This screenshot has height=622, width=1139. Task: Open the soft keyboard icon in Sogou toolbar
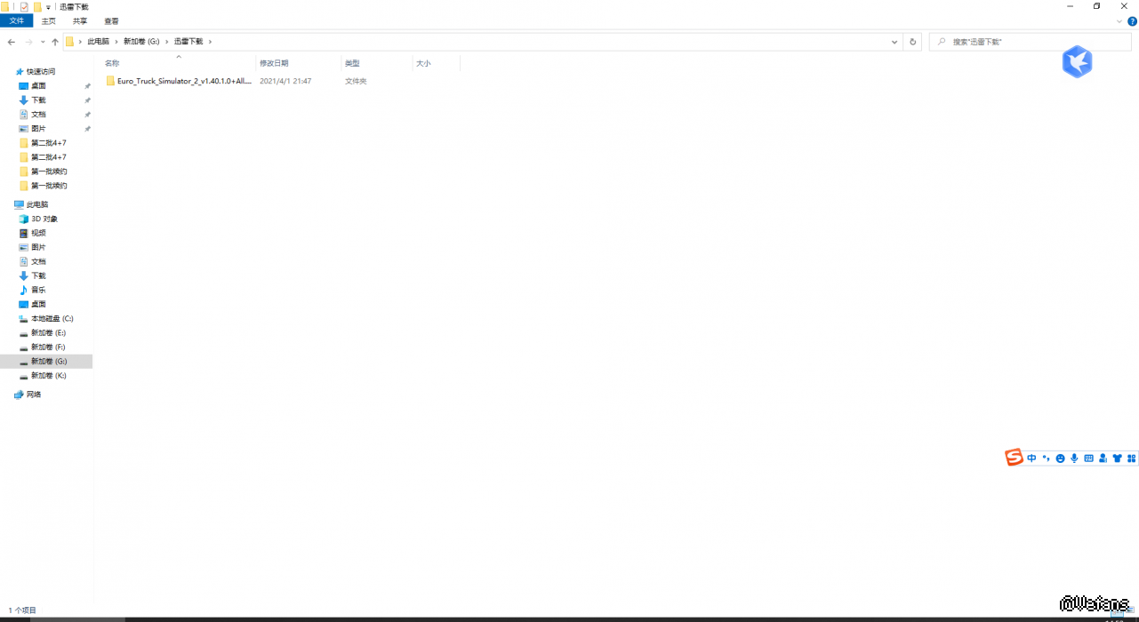pos(1088,459)
